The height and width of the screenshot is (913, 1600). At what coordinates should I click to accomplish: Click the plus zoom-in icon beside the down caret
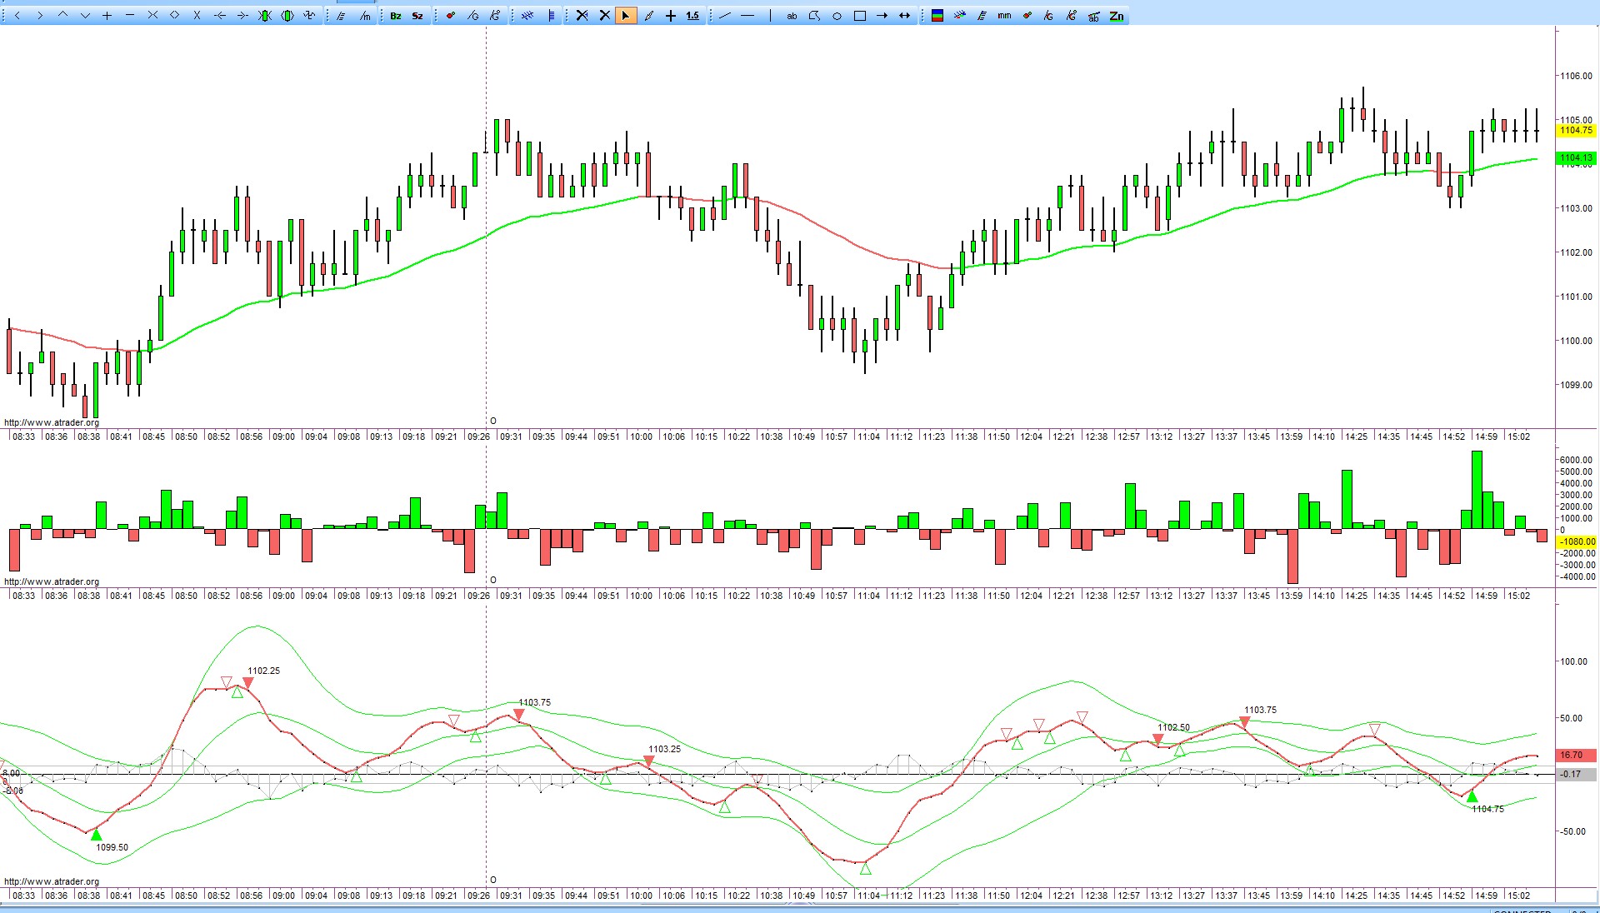point(107,16)
